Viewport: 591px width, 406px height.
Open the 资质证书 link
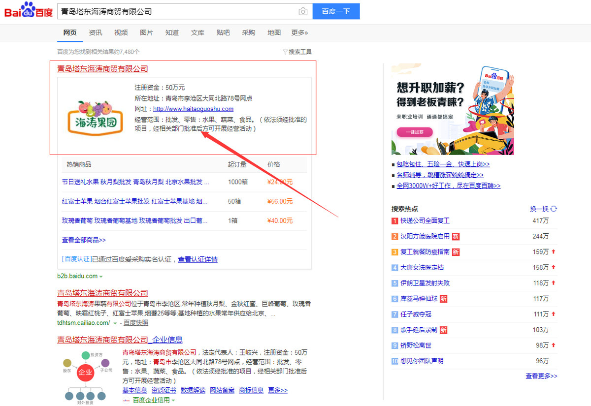[164, 390]
